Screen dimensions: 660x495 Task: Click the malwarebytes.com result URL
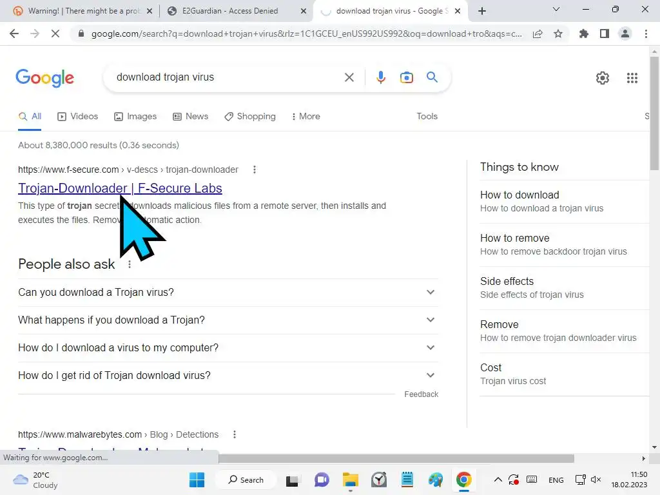pos(119,434)
